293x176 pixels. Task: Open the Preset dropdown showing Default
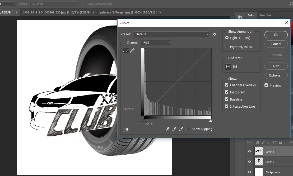tap(171, 34)
